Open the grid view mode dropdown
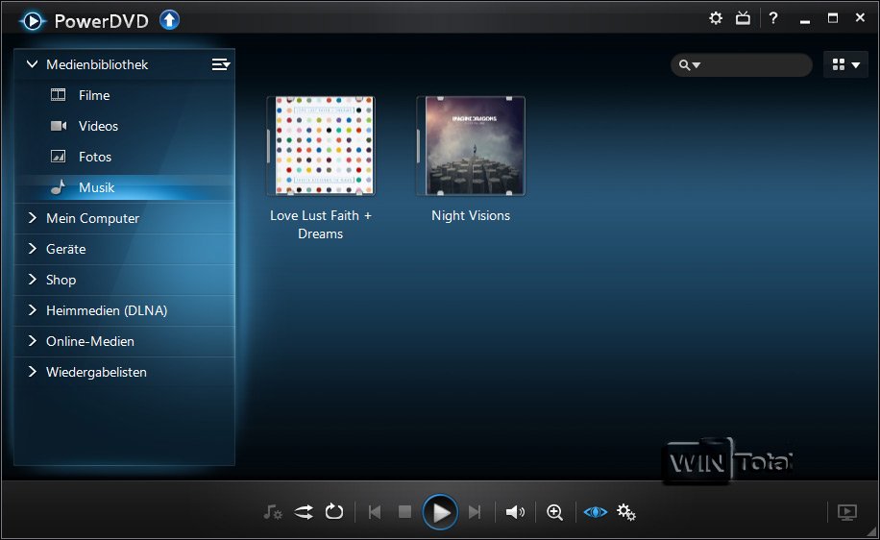Image resolution: width=880 pixels, height=540 pixels. pos(845,65)
